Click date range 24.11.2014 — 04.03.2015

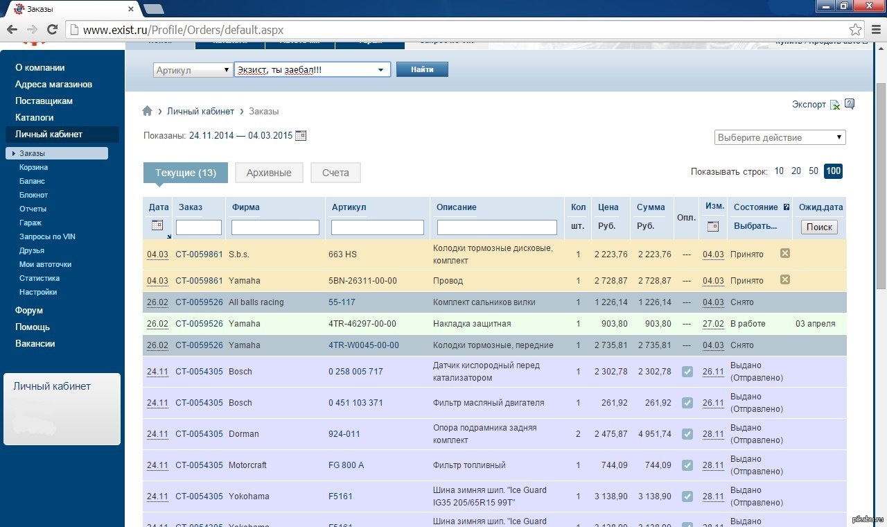pos(241,135)
